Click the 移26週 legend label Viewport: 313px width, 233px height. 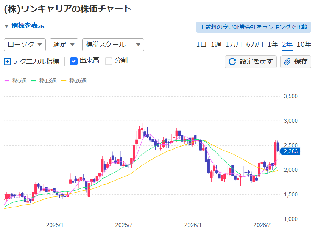(x=78, y=81)
